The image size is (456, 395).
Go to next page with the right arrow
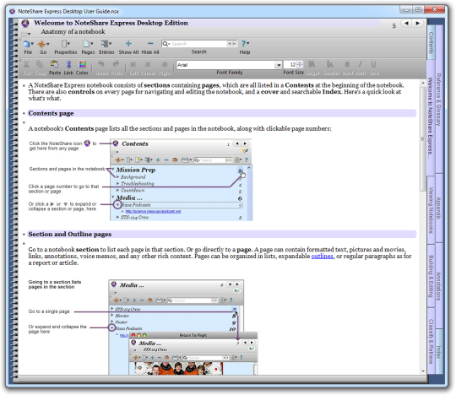418,24
